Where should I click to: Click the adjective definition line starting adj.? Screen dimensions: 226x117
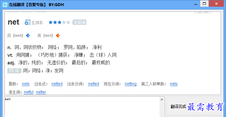click(x=59, y=62)
